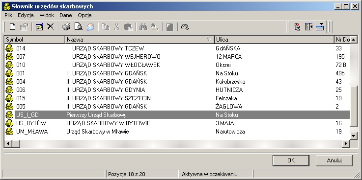The height and width of the screenshot is (180, 362).
Task: Select row URZĄD SKARBOWY TCZEW
Action: [x=177, y=48]
